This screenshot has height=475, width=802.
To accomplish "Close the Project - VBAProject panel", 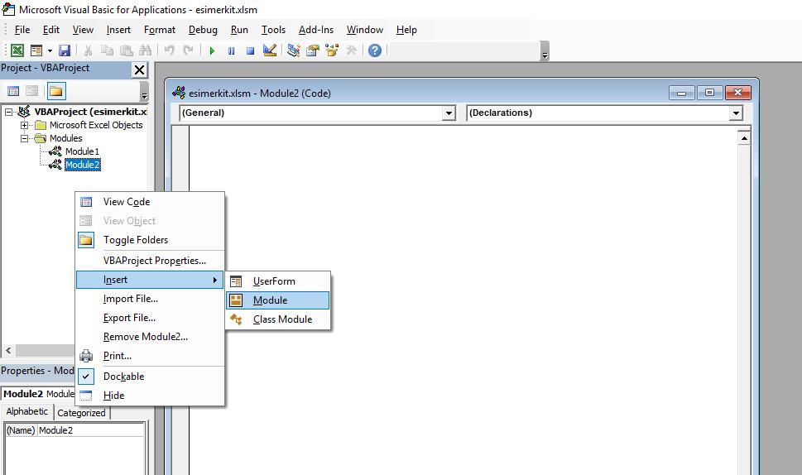I will tap(139, 70).
